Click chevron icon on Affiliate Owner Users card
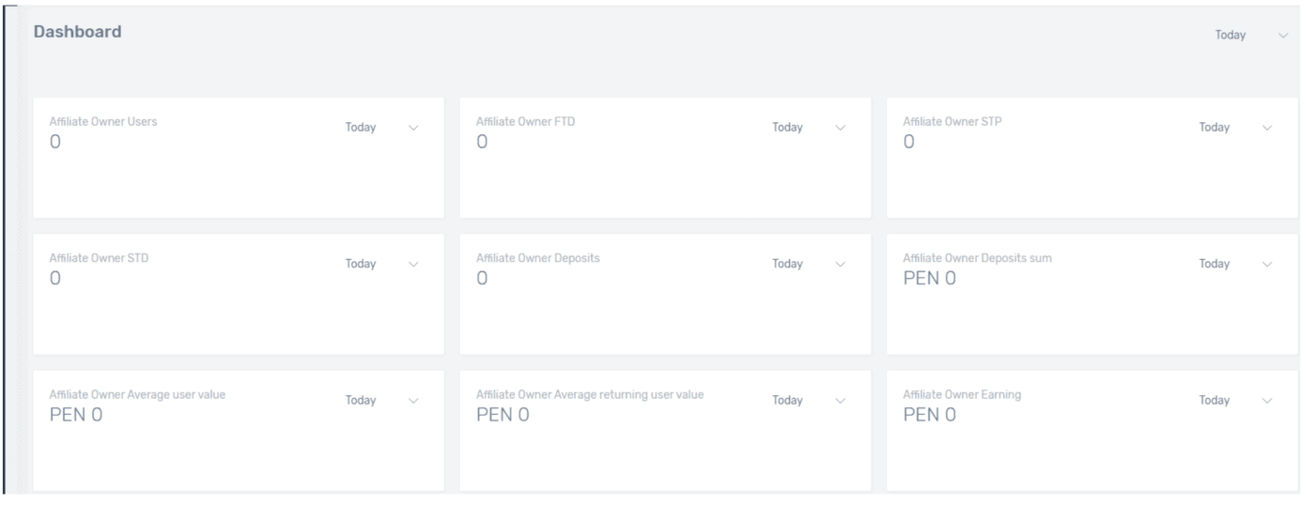1315x505 pixels. click(413, 128)
